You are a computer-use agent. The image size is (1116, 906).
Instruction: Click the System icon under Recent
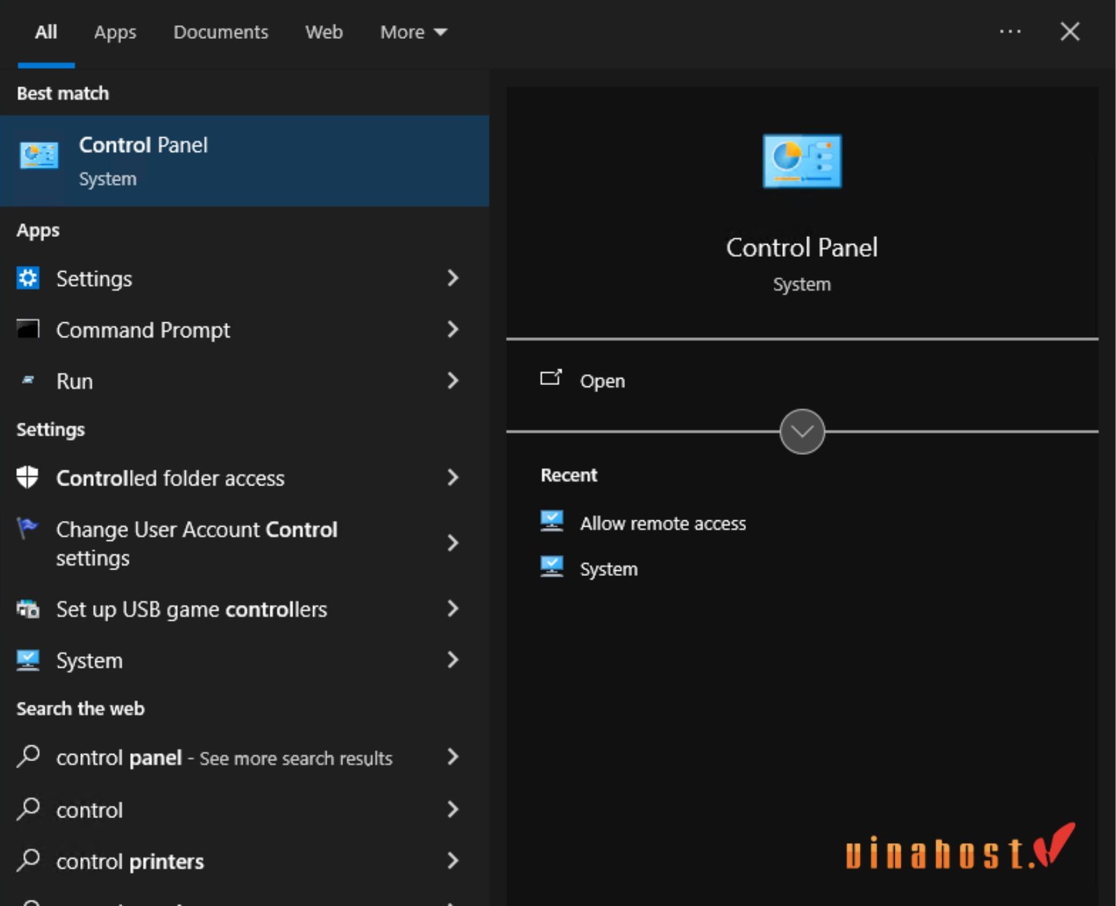click(552, 566)
